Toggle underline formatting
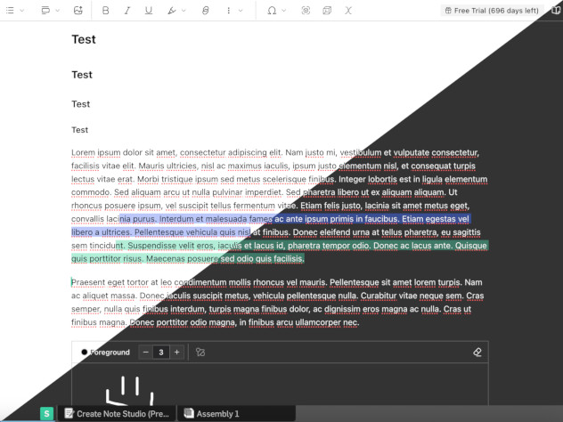 [x=148, y=11]
